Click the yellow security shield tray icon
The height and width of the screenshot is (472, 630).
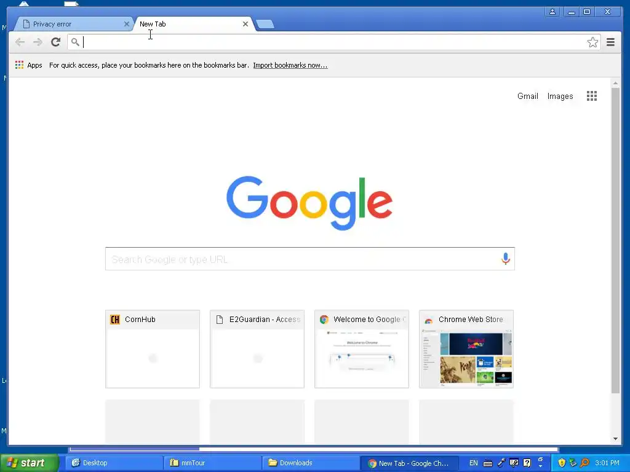(x=562, y=463)
